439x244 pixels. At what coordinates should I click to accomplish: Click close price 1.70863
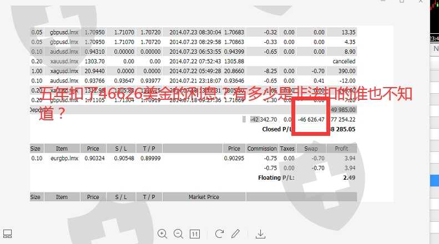point(234,42)
